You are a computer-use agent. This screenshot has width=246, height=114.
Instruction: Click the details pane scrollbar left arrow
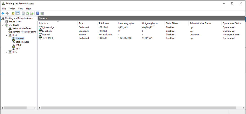tap(40, 108)
